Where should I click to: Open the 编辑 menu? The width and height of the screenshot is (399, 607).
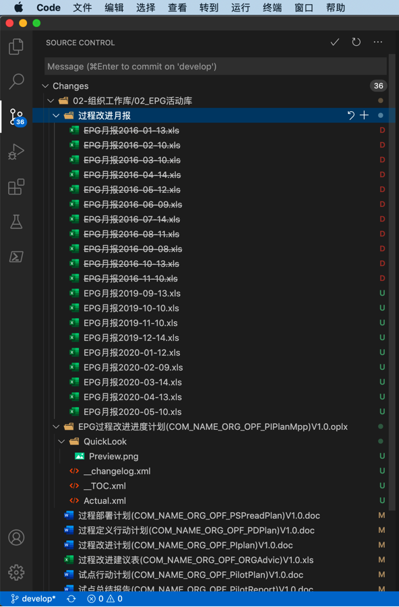click(x=114, y=7)
